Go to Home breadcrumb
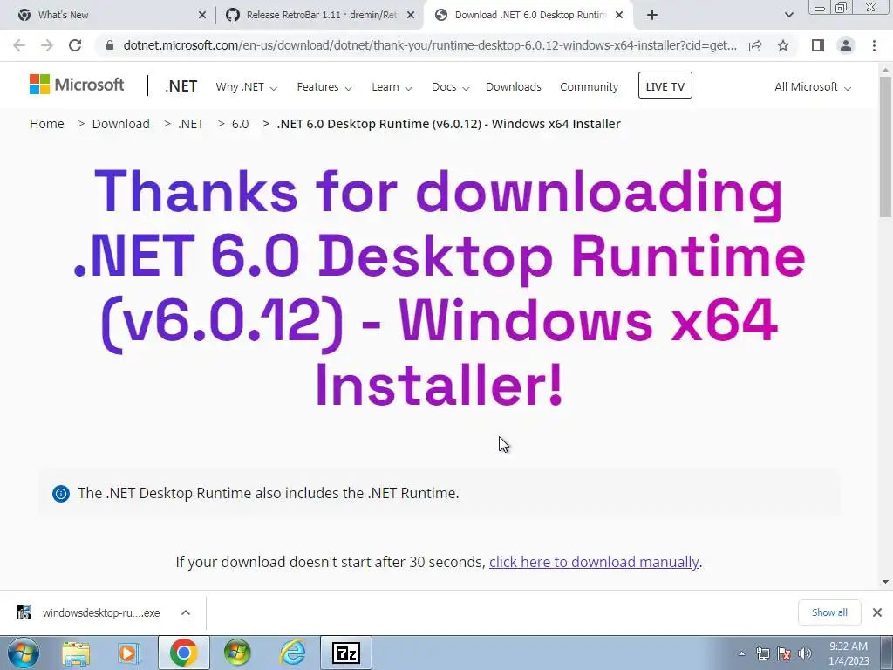 point(47,124)
